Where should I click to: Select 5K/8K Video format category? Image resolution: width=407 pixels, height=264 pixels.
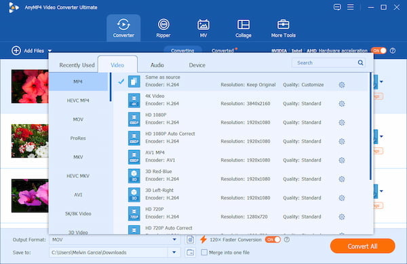78,214
